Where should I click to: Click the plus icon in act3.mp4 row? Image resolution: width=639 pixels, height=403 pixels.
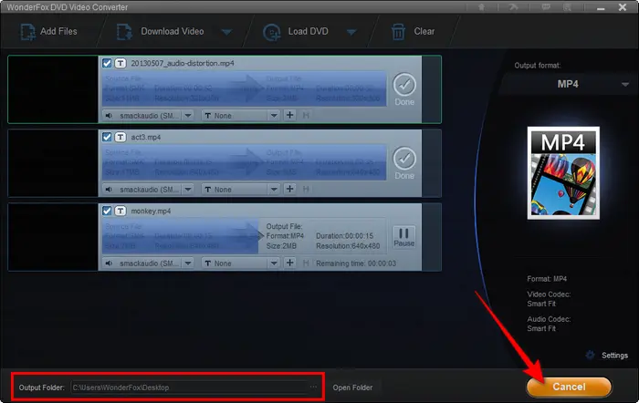pos(289,189)
